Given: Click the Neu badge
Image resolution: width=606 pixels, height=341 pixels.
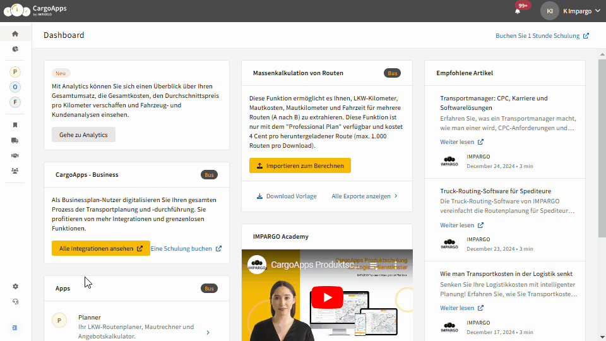Looking at the screenshot, I should tap(61, 73).
